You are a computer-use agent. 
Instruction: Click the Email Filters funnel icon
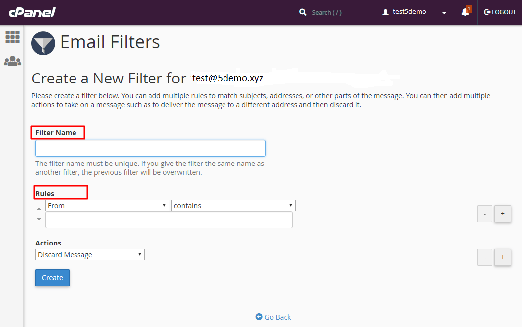pos(43,43)
